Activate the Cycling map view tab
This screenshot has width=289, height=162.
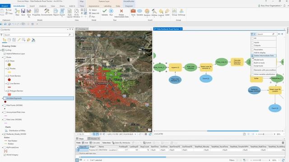[x=82, y=29]
